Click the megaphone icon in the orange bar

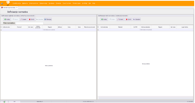pos(2,4)
